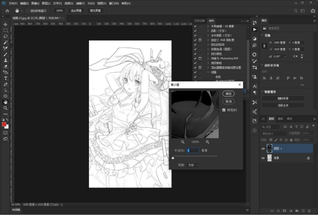
Task: Select the Move tool
Action: tap(6, 24)
